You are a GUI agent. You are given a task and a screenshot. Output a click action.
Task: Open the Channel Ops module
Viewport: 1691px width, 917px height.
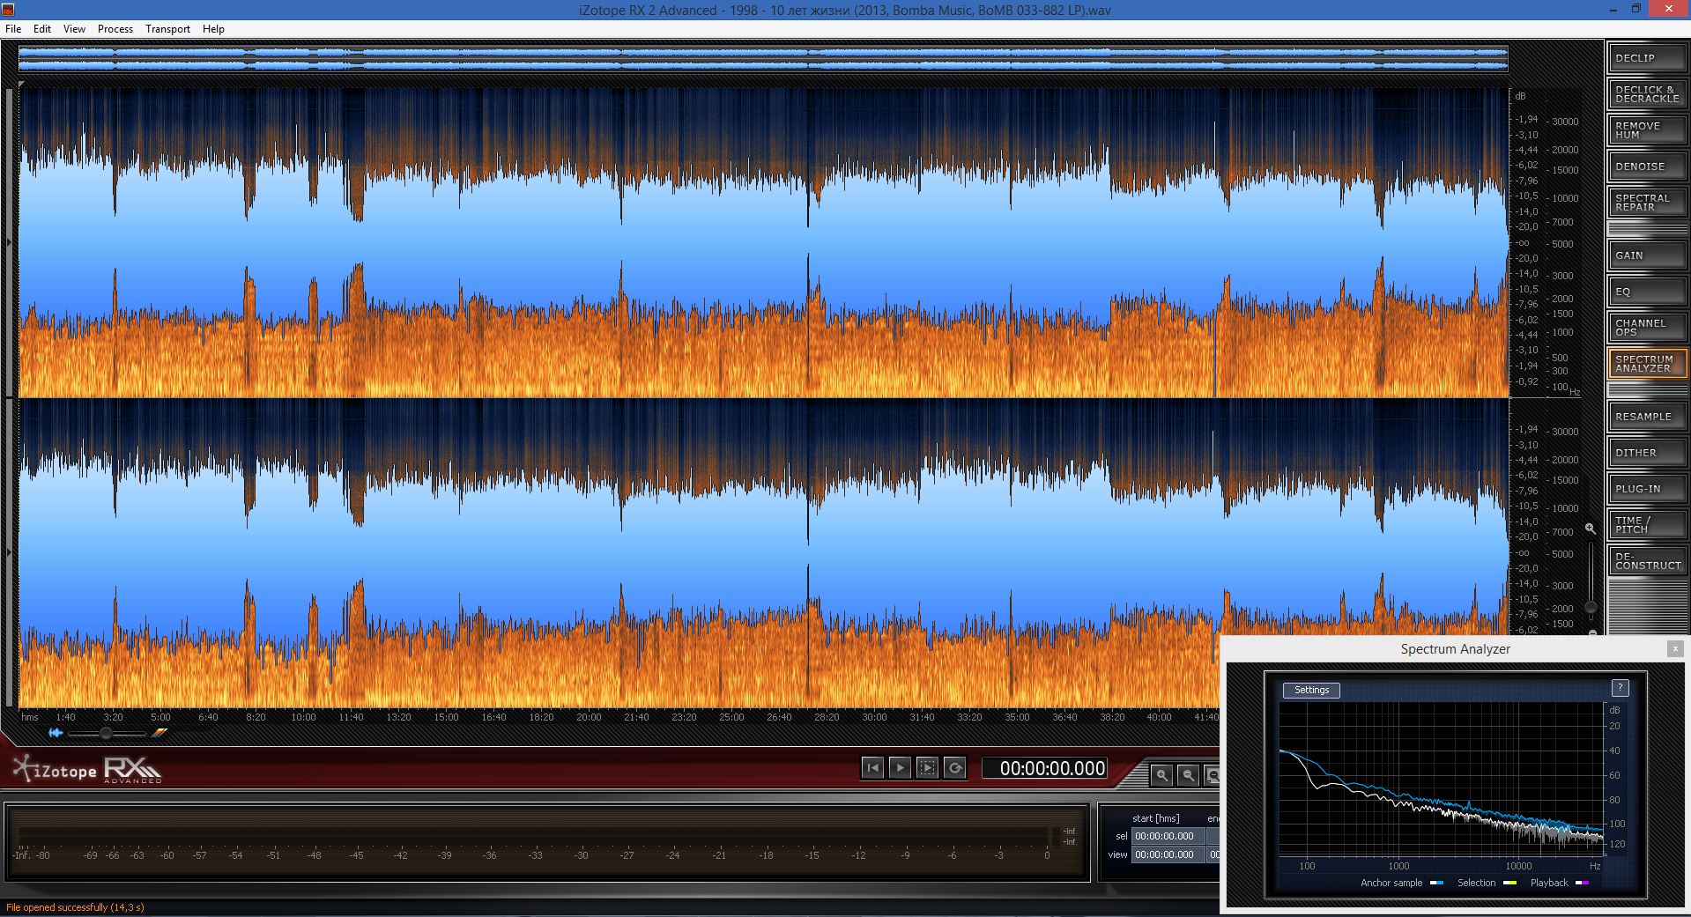[x=1646, y=328]
